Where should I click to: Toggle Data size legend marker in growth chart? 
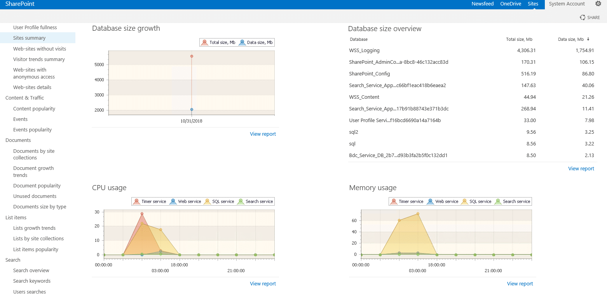click(x=242, y=42)
